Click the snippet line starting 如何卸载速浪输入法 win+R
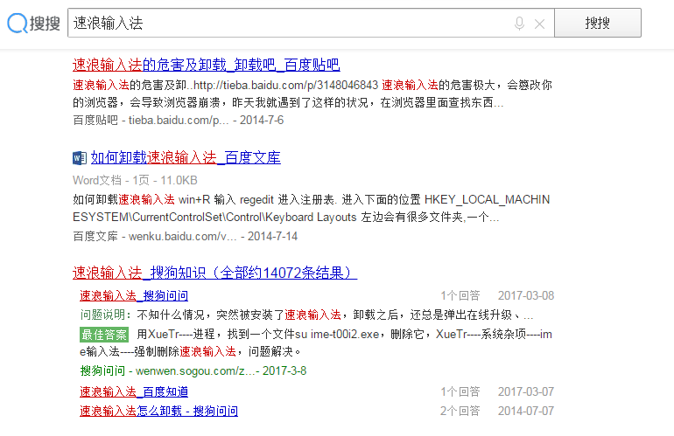Viewport: 674px width, 436px height. tap(312, 199)
